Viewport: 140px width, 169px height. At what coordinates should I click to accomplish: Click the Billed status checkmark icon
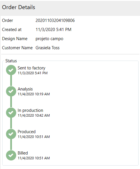pos(11,155)
